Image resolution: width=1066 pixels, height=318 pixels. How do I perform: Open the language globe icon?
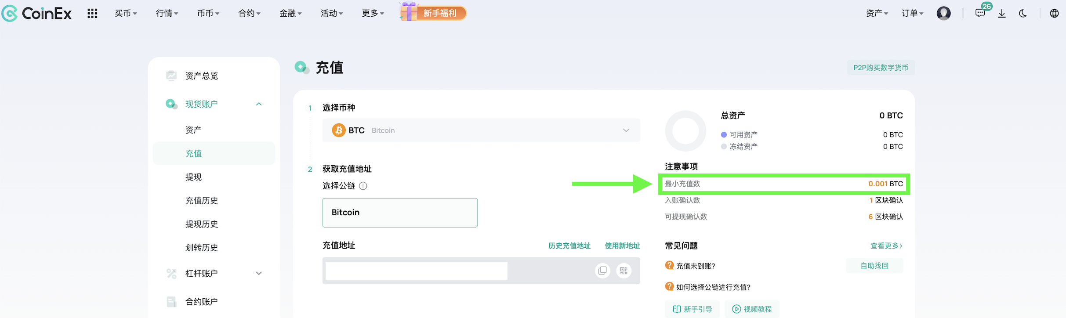point(1054,13)
